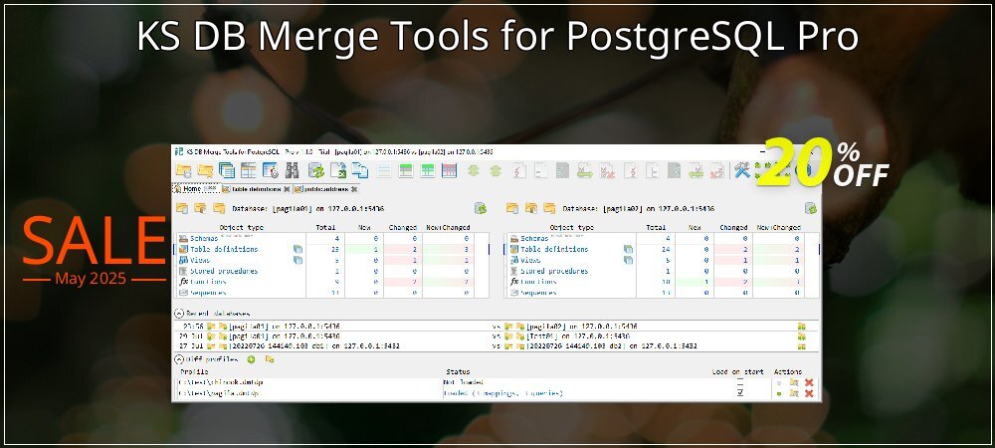Image resolution: width=995 pixels, height=448 pixels.
Task: Click first folder icon above left database panel
Action: [182, 208]
